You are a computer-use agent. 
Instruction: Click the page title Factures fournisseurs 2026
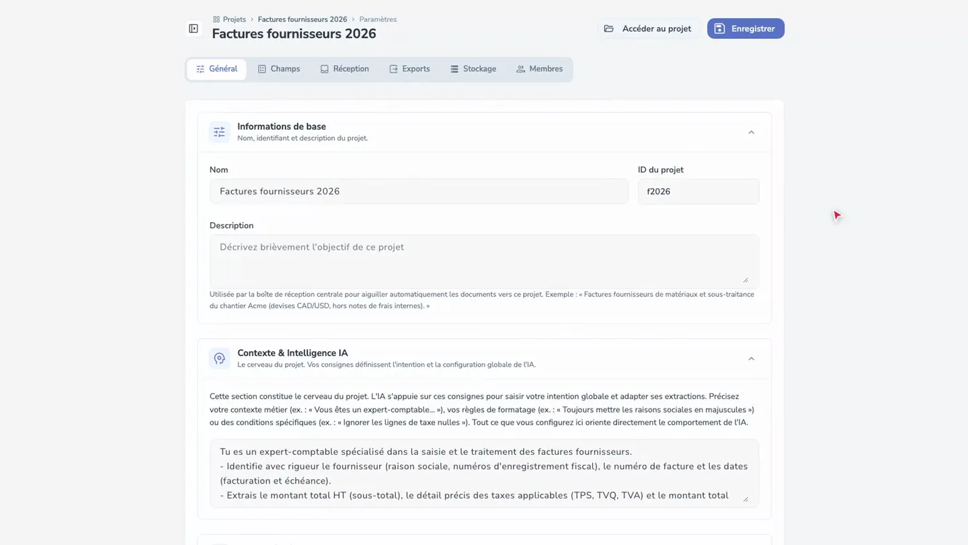coord(294,34)
